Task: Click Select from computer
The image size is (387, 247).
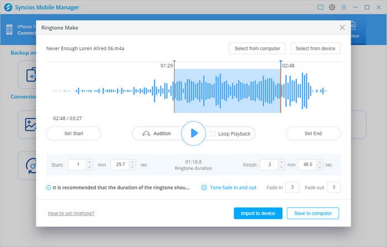Action: (x=257, y=49)
